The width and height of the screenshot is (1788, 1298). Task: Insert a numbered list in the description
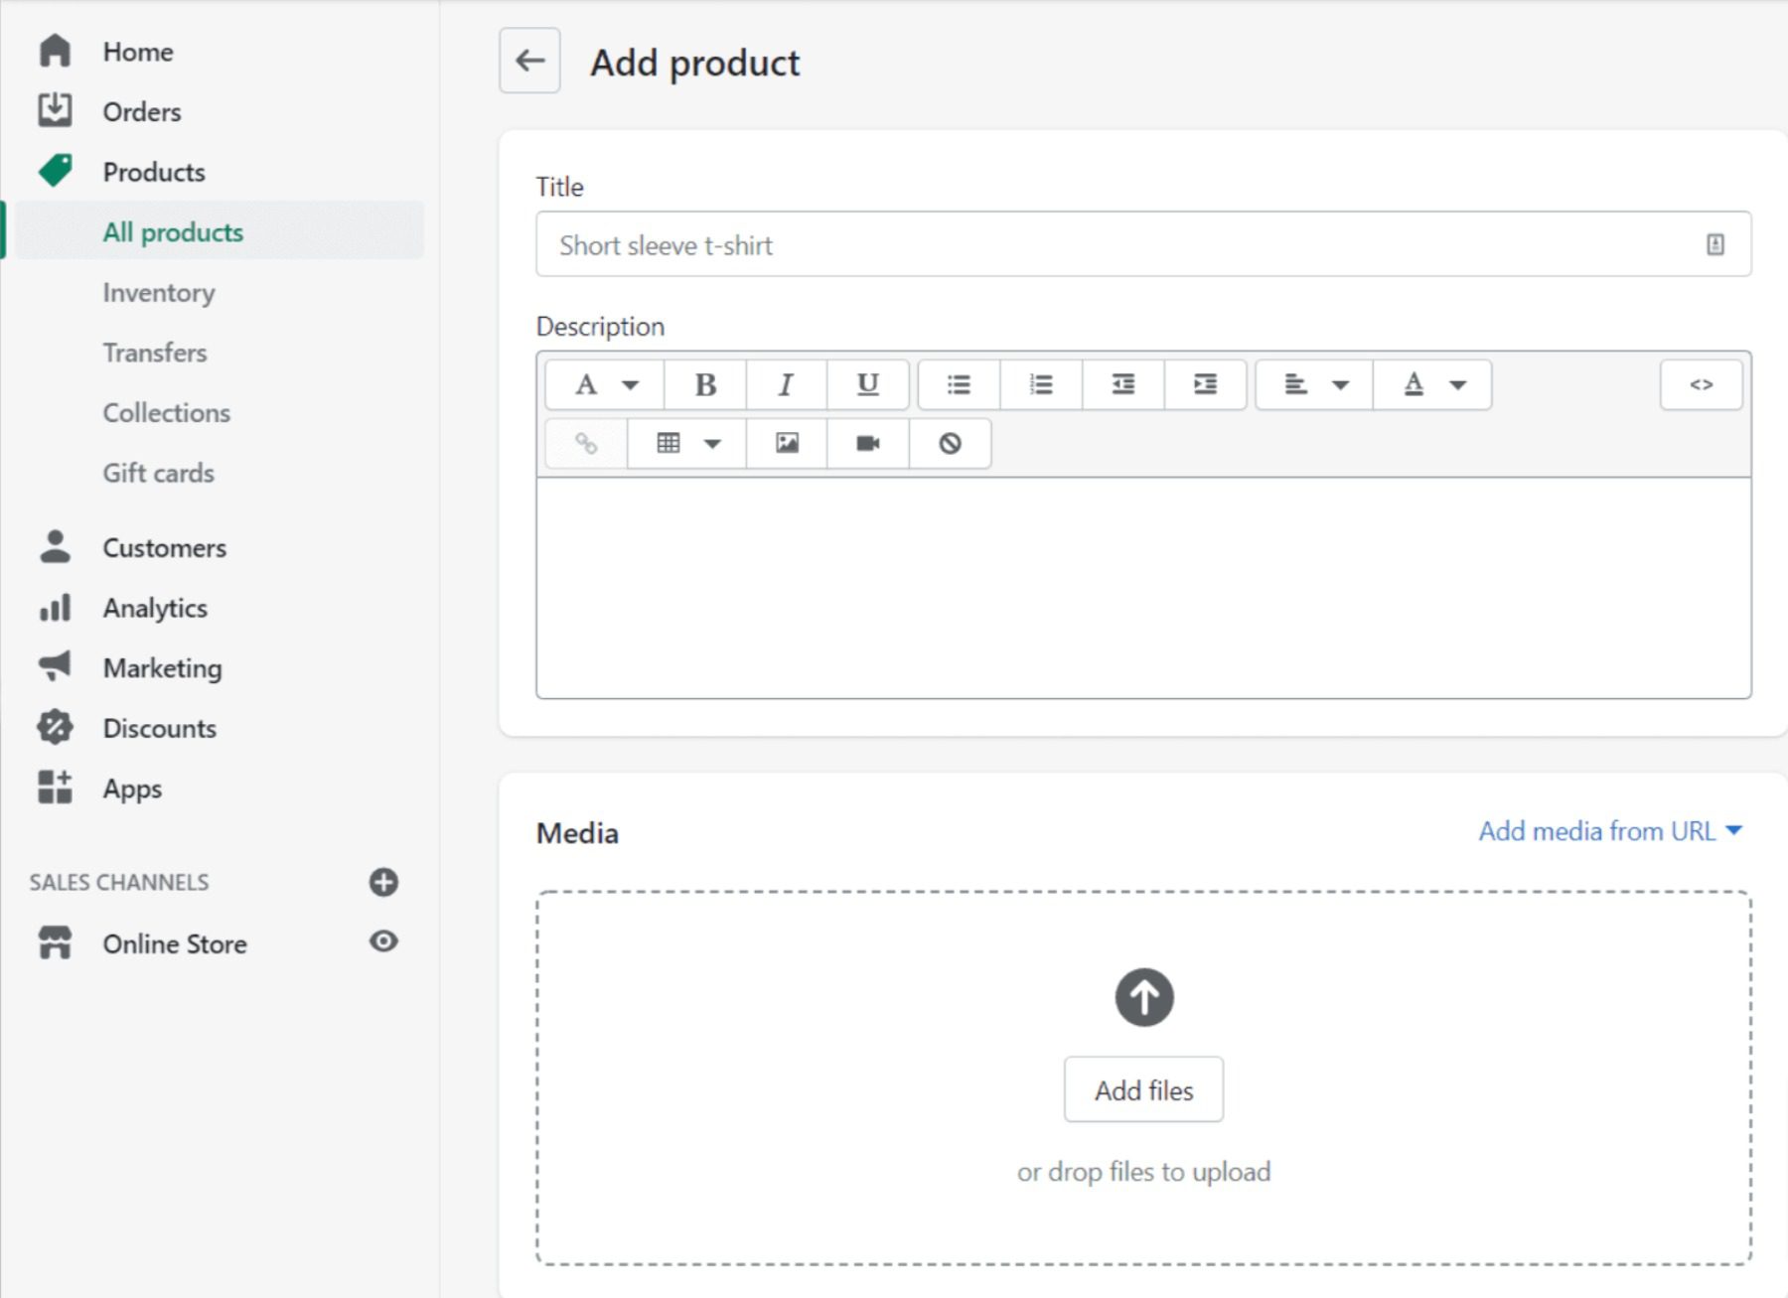point(1039,384)
